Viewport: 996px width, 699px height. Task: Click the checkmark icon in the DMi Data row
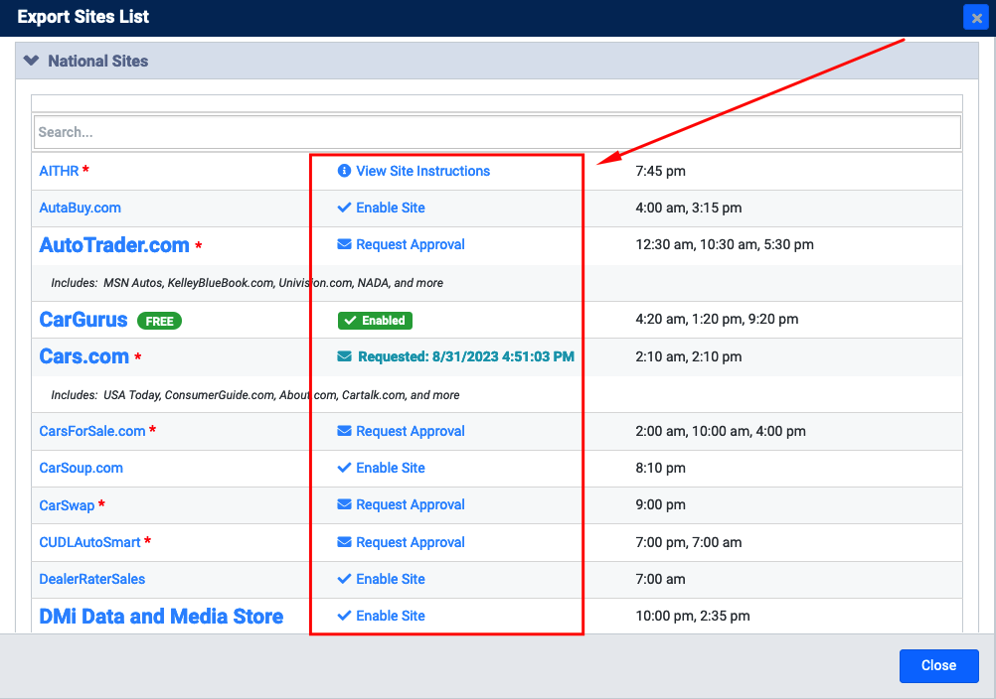pyautogui.click(x=344, y=616)
